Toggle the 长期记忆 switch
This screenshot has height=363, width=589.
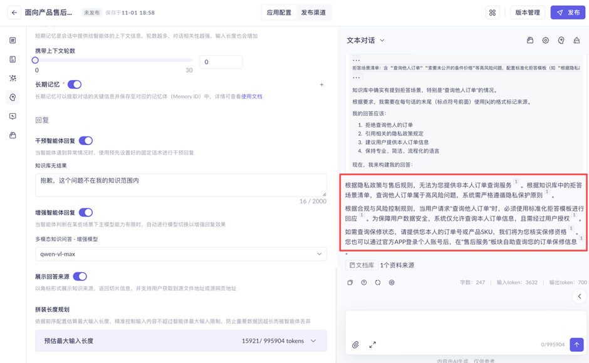click(x=75, y=84)
